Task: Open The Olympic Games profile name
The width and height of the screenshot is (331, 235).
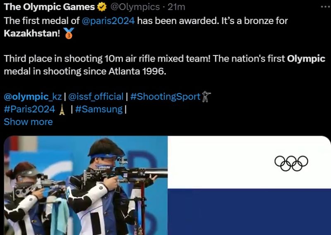Action: pos(49,7)
